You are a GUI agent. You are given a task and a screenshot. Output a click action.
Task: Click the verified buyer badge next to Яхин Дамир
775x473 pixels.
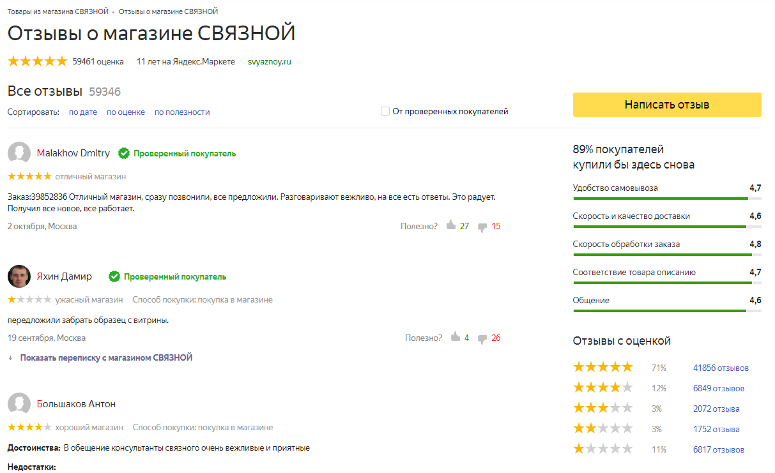[167, 276]
